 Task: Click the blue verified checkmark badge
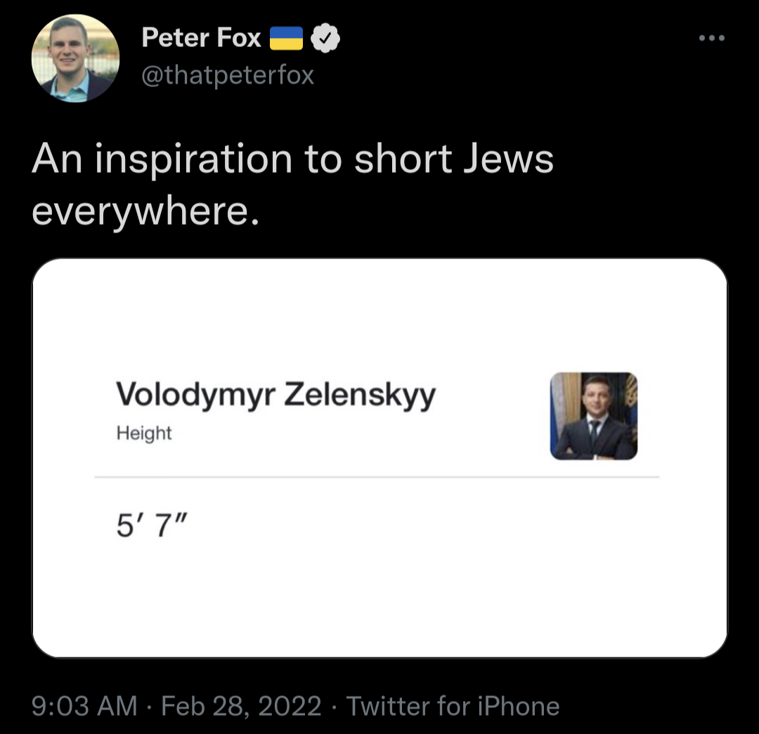(325, 39)
